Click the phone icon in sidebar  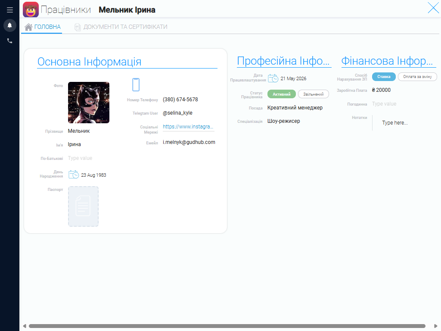coord(9,41)
